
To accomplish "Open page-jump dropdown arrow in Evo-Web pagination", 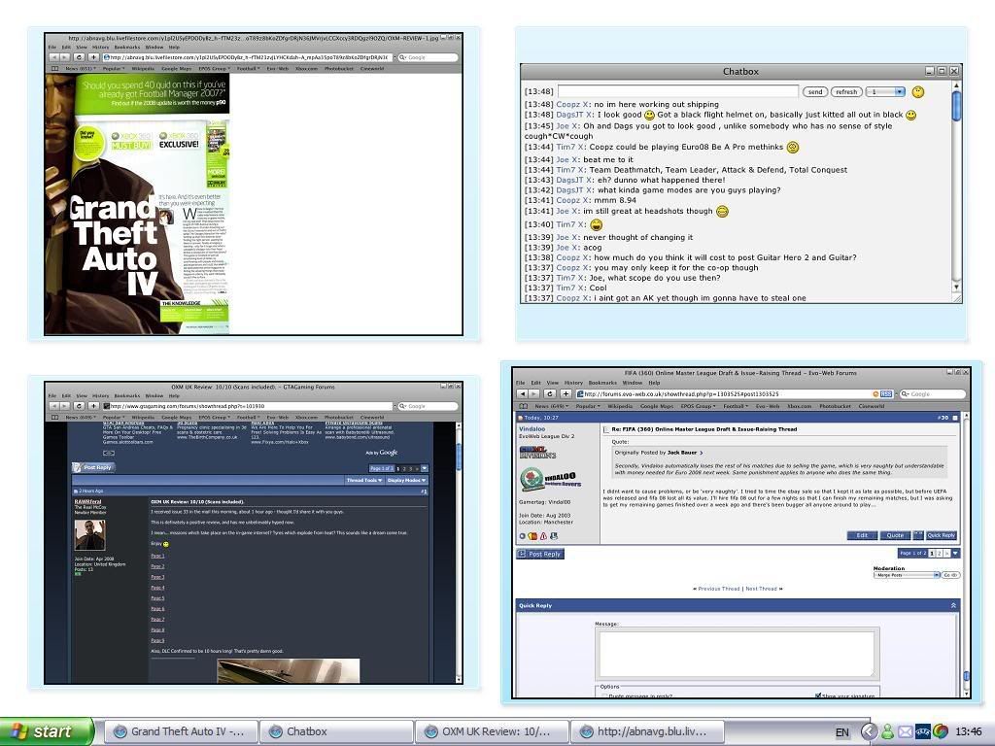I will click(x=955, y=553).
